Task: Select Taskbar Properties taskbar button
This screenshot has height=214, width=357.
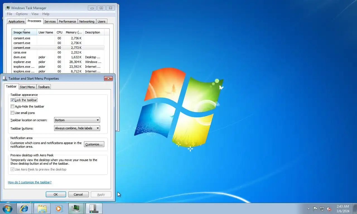Action: 94,208
